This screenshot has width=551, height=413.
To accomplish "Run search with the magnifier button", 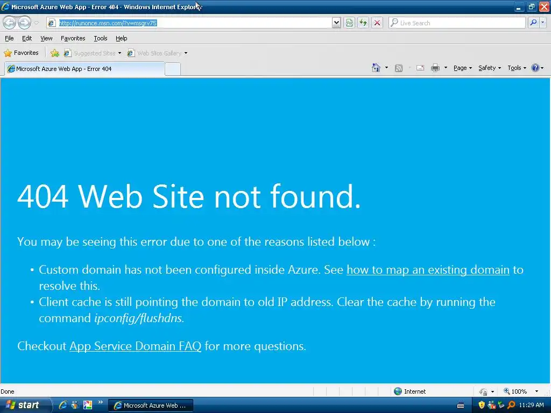I will (533, 23).
